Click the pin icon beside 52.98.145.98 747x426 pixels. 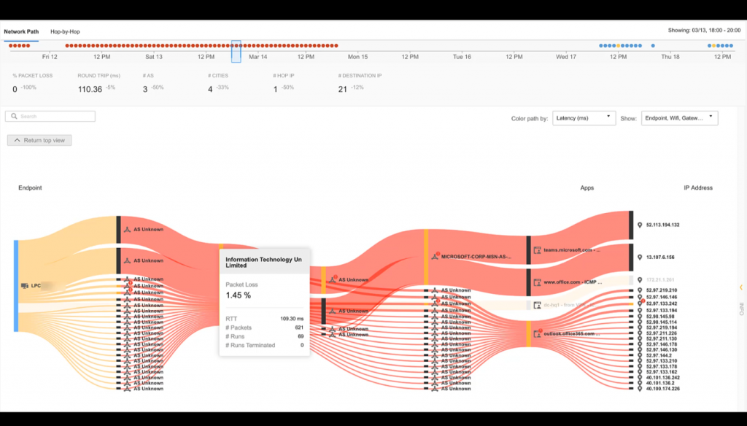point(640,317)
